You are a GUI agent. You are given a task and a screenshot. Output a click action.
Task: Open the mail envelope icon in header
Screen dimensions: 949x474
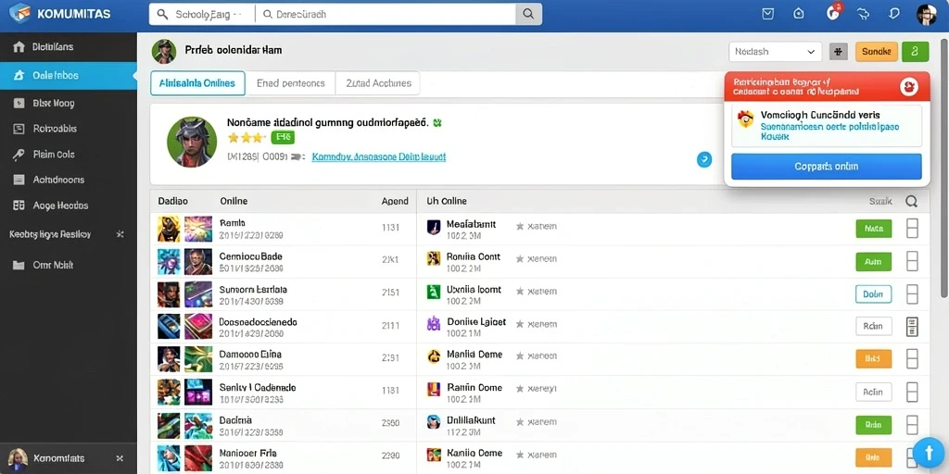pos(768,14)
